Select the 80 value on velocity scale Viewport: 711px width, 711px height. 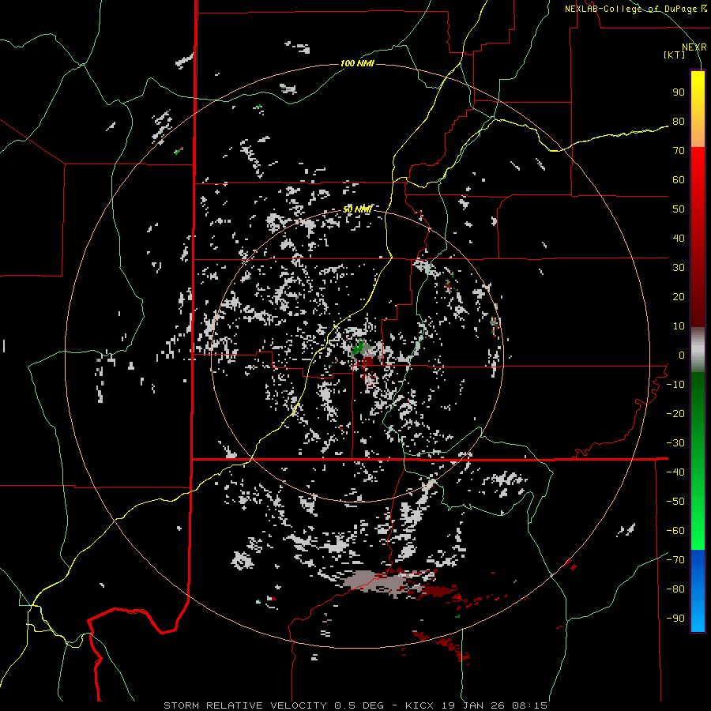coord(679,122)
